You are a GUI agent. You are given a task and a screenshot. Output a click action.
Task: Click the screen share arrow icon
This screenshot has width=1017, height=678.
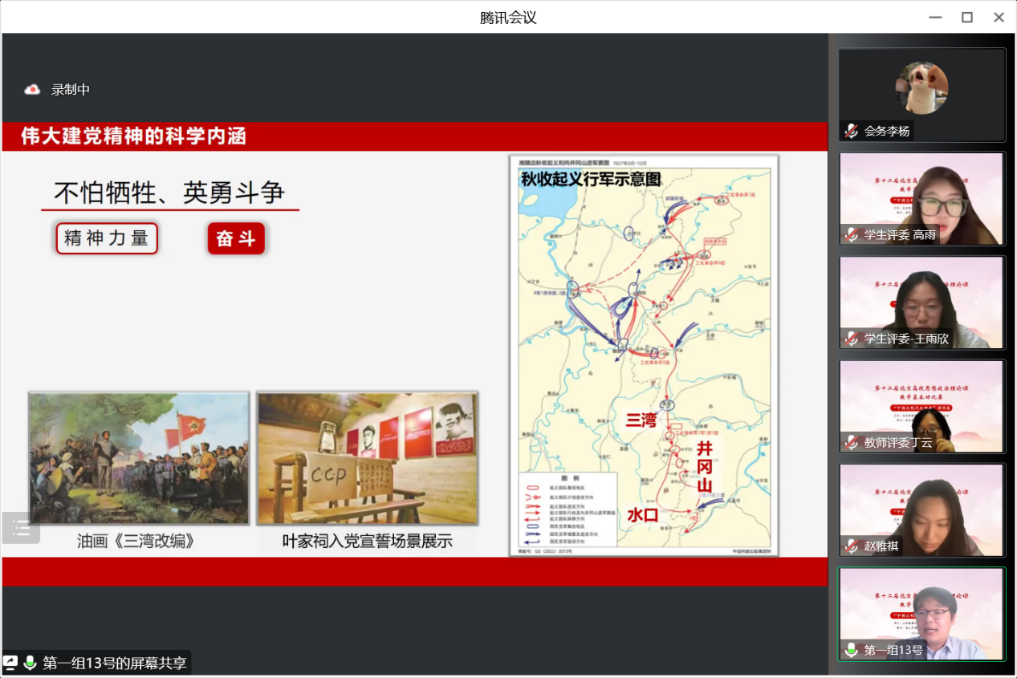(10, 663)
